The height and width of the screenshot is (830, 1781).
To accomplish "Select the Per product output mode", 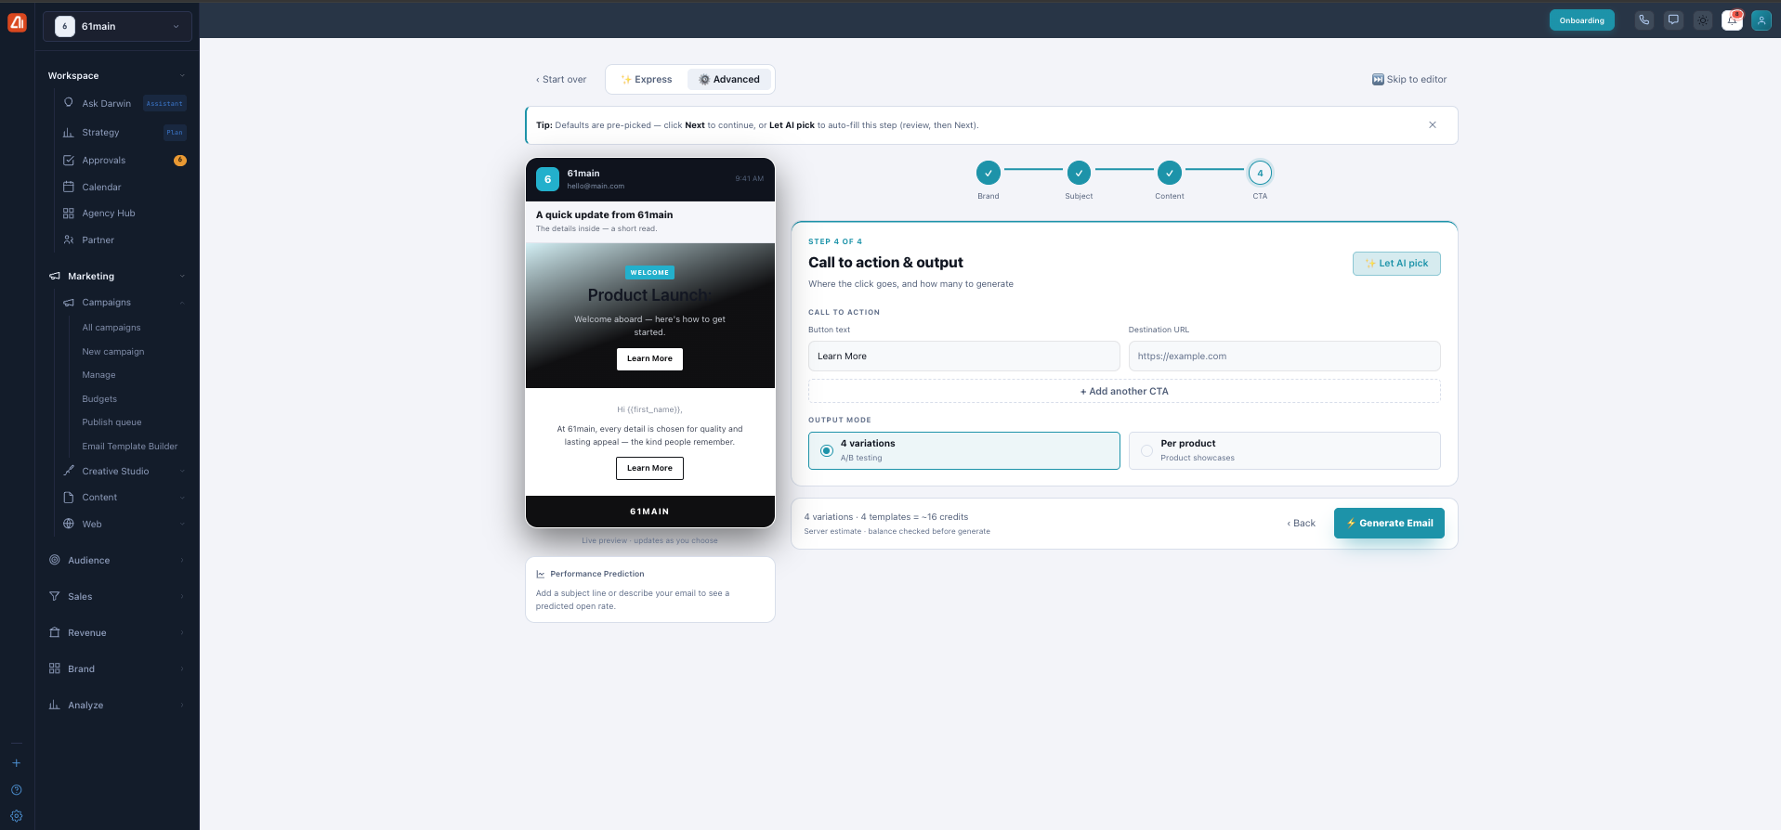I will tap(1284, 450).
